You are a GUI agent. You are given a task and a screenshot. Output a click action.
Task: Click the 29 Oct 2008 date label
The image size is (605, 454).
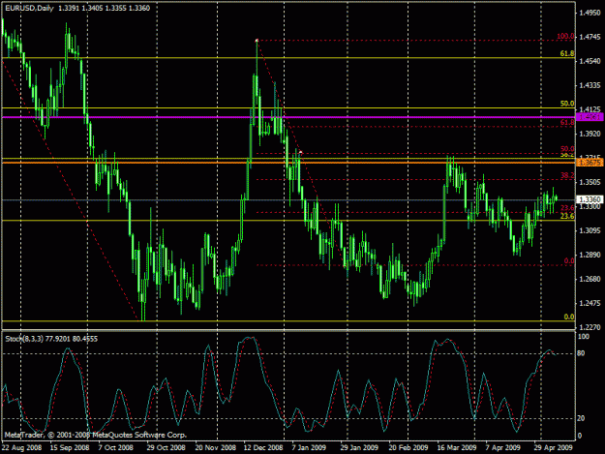coord(166,447)
